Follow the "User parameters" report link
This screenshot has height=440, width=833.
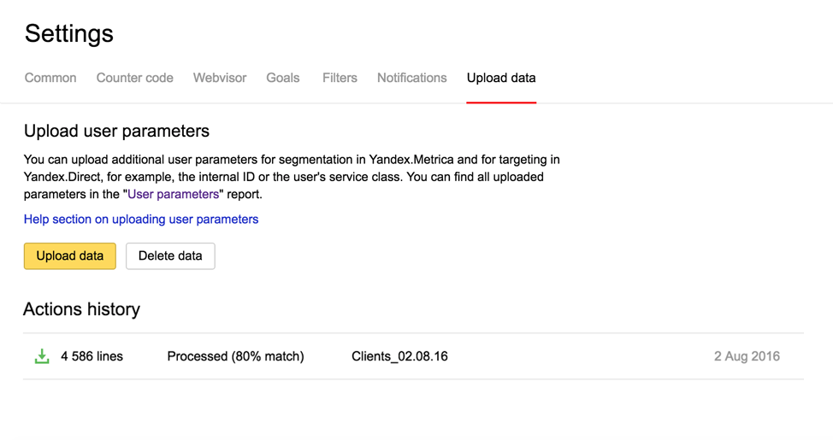[174, 194]
